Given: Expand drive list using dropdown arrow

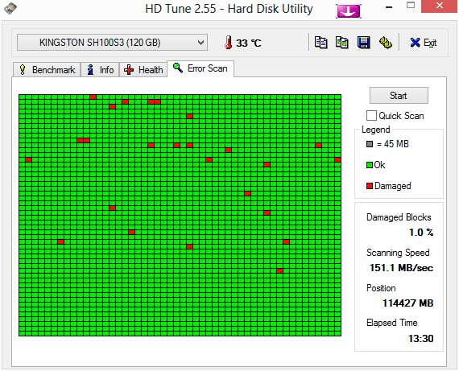Looking at the screenshot, I should click(201, 43).
